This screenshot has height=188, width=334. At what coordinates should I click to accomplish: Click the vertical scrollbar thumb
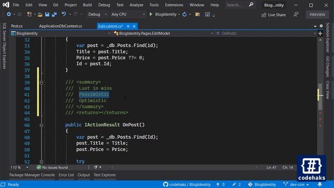pos(320,97)
